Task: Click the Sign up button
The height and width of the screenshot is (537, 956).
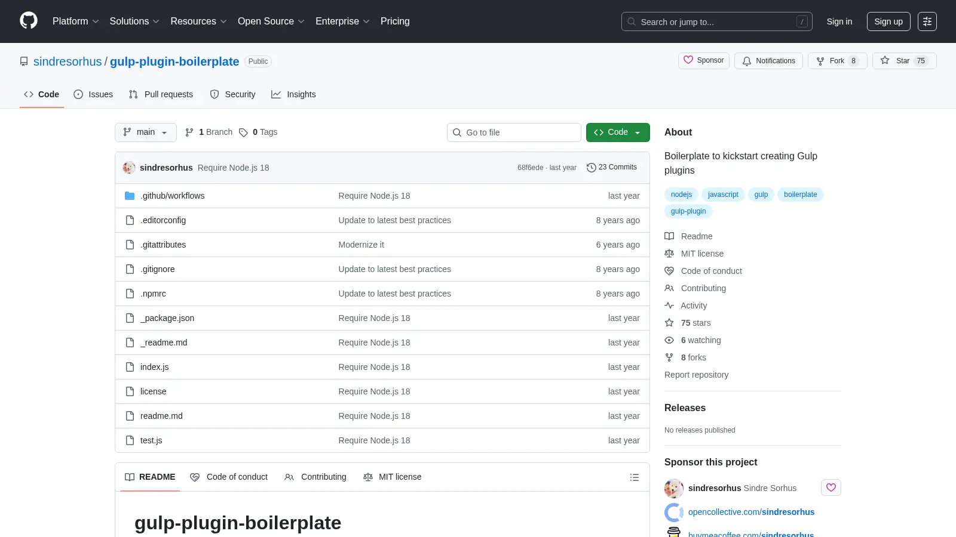Action: tap(888, 21)
